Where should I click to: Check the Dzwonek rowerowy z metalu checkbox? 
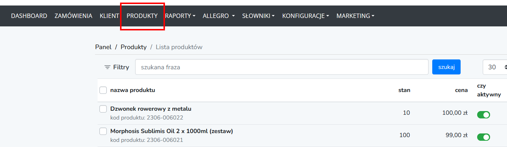[103, 109]
